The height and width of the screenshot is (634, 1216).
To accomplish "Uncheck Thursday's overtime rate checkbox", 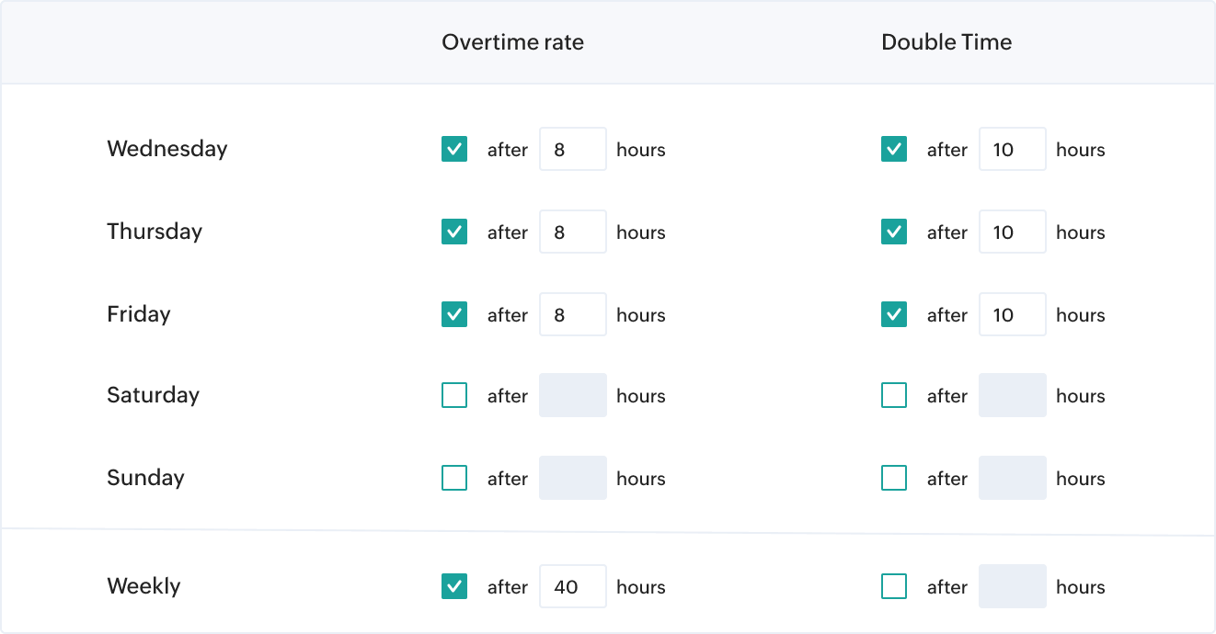I will coord(453,232).
